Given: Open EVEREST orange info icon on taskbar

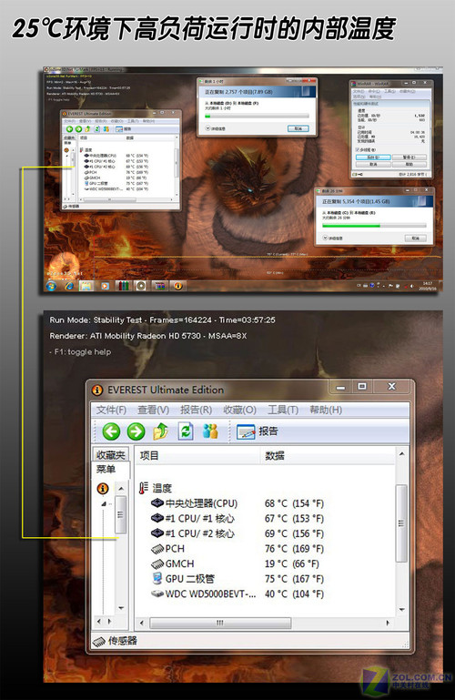Looking at the screenshot, I should (x=178, y=286).
